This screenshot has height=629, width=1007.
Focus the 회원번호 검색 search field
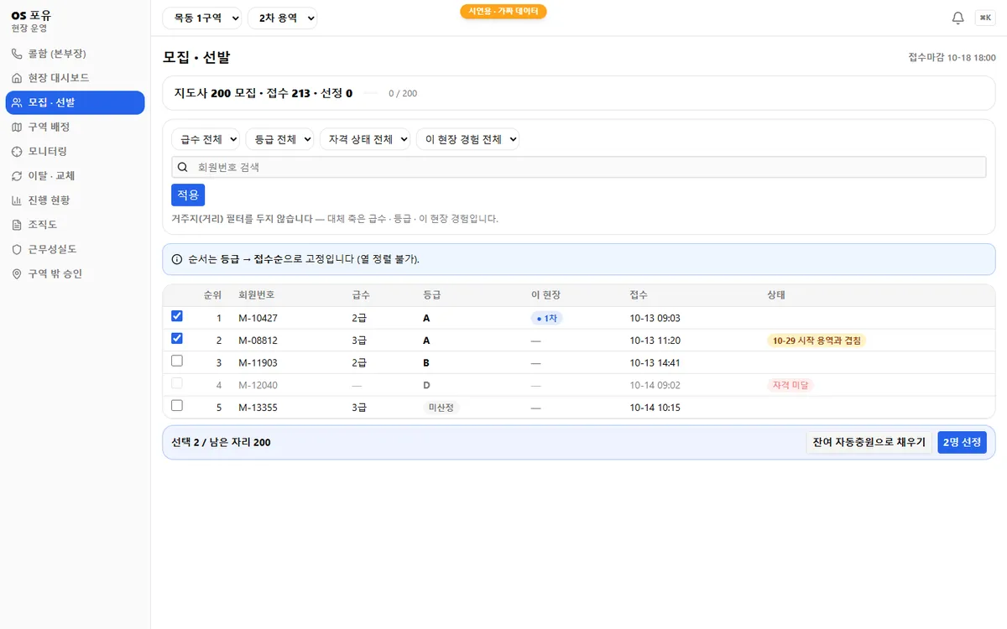tap(578, 167)
